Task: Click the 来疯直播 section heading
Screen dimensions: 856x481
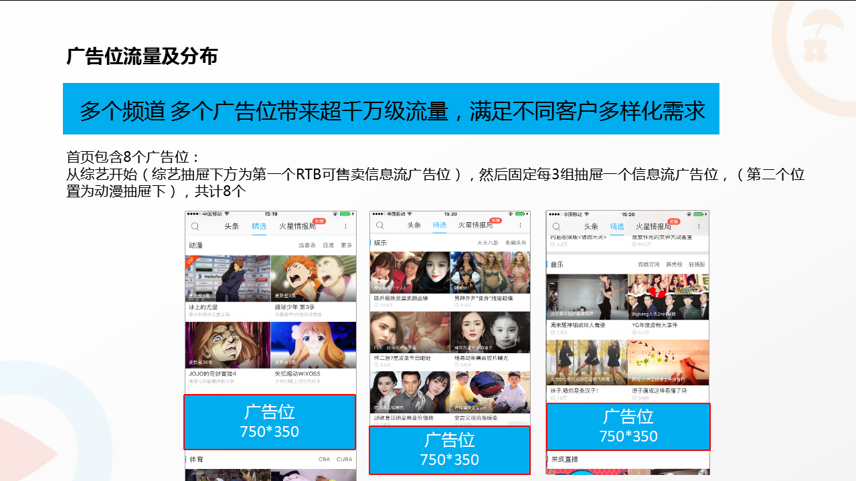Action: (564, 460)
